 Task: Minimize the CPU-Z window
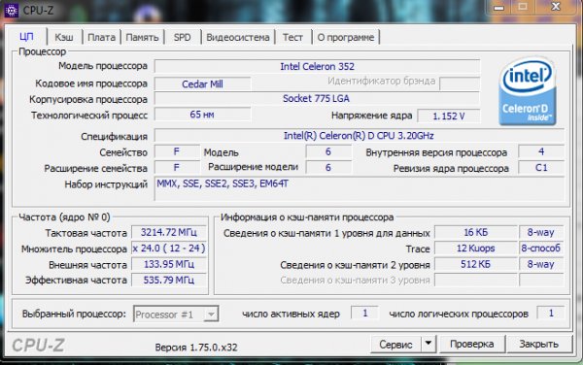(499, 7)
